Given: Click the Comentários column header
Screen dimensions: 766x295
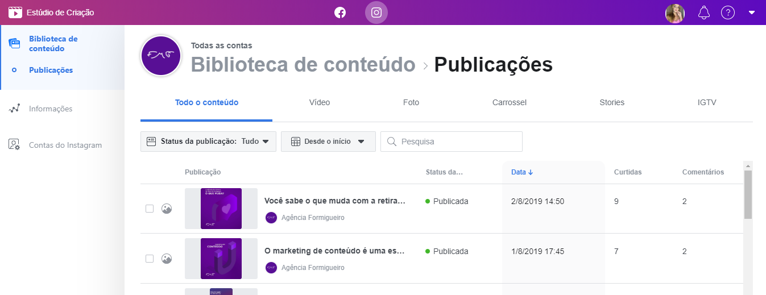Looking at the screenshot, I should coord(703,172).
